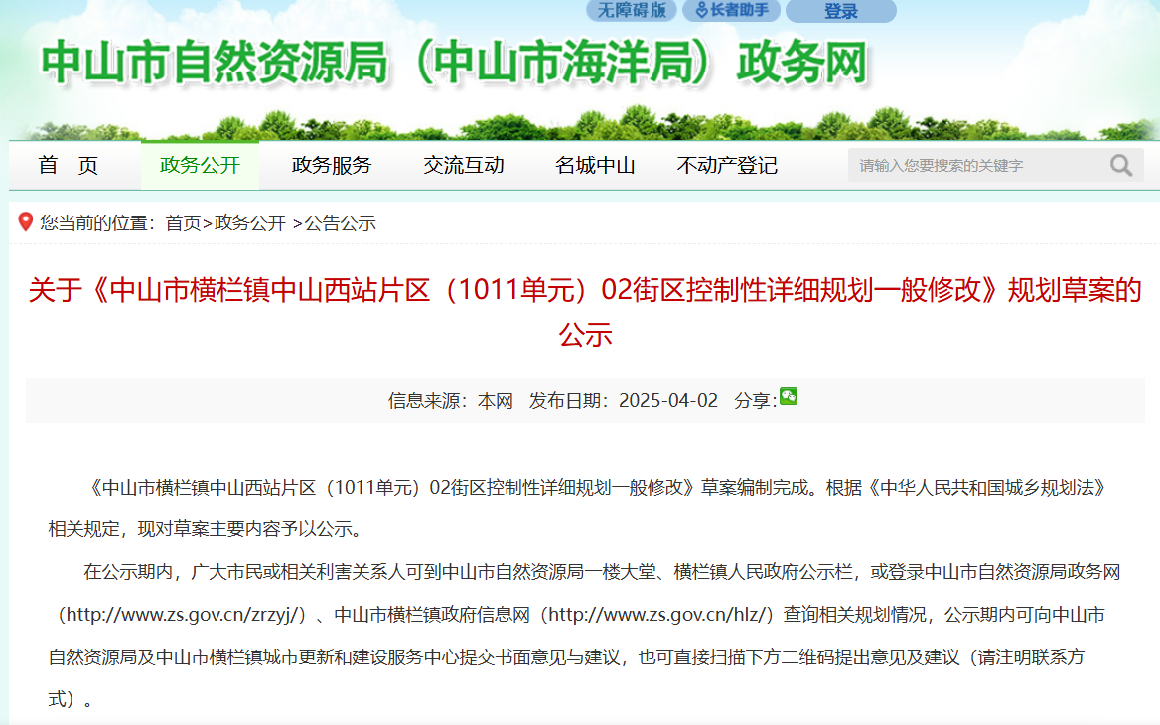Viewport: 1160px width, 725px height.
Task: Click the 信息来源：本网 text
Action: tap(451, 401)
